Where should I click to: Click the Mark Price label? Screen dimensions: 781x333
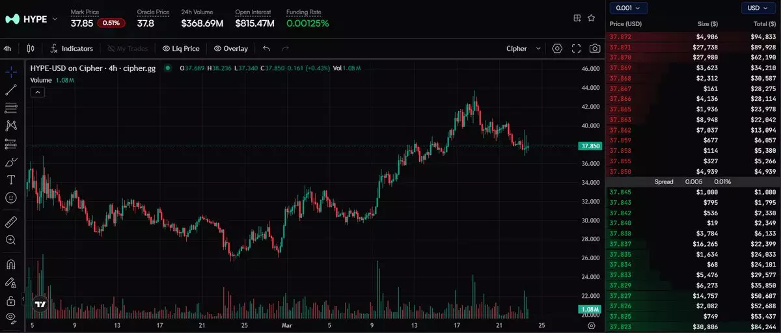85,12
